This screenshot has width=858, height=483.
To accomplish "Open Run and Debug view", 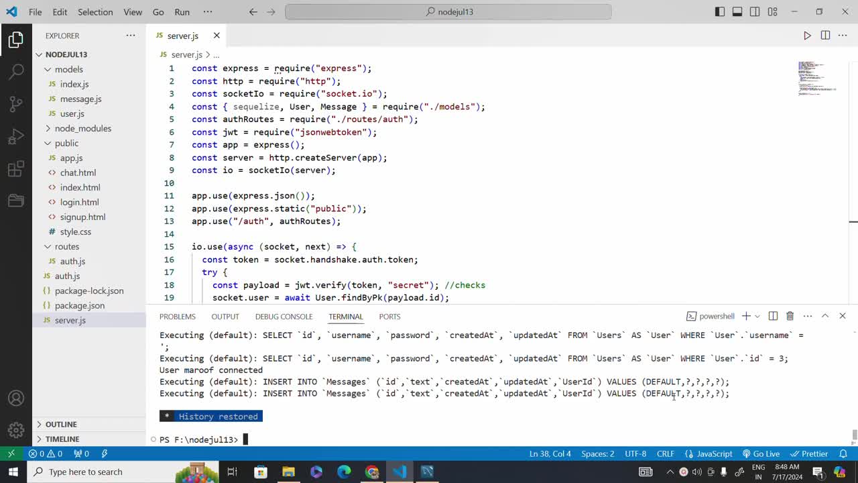I will coord(16,137).
